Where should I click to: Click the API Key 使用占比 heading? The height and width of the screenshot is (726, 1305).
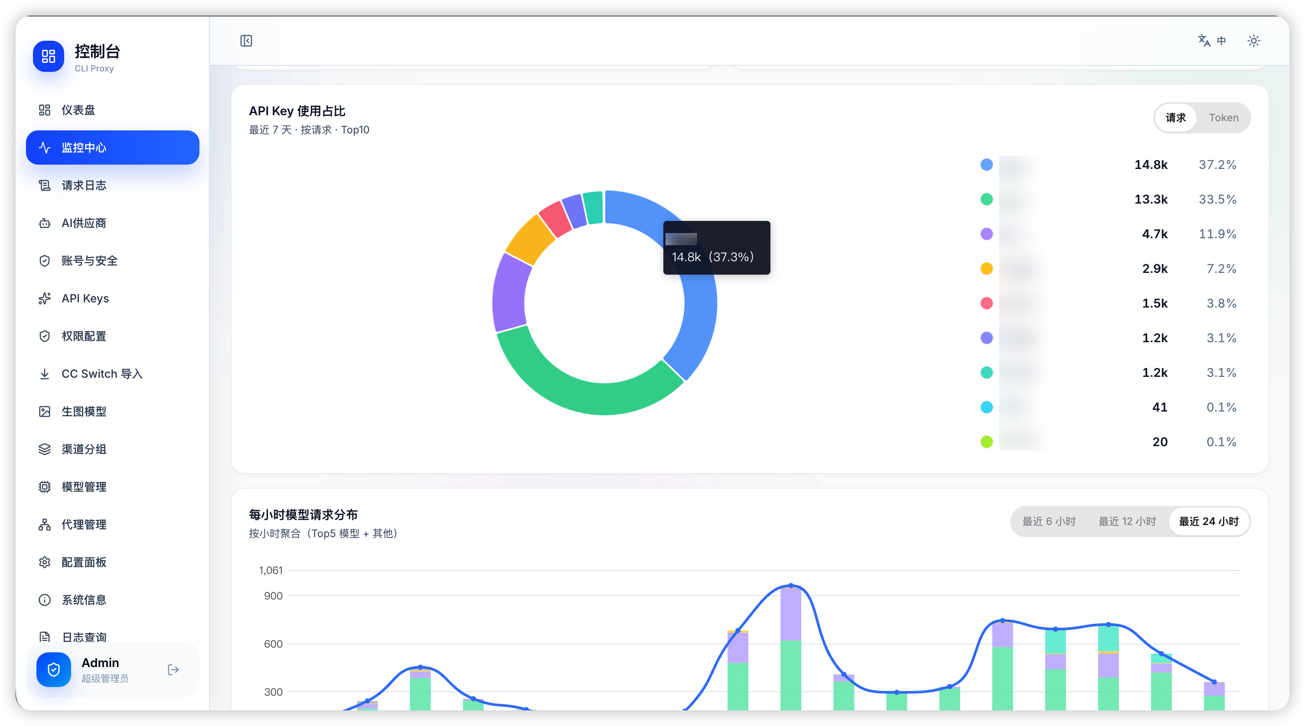coord(297,111)
